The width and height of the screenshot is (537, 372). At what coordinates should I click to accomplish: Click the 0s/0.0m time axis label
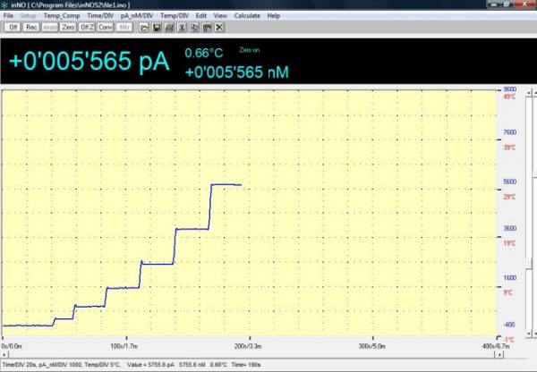click(x=12, y=346)
